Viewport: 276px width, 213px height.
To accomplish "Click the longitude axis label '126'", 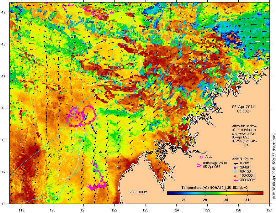I will click(x=238, y=210).
